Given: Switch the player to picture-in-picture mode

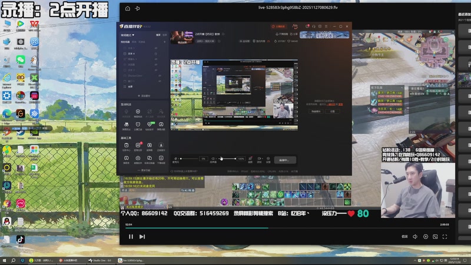Looking at the screenshot, I should tap(435, 237).
